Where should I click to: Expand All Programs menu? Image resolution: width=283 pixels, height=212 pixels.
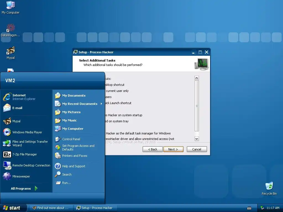coord(24,188)
